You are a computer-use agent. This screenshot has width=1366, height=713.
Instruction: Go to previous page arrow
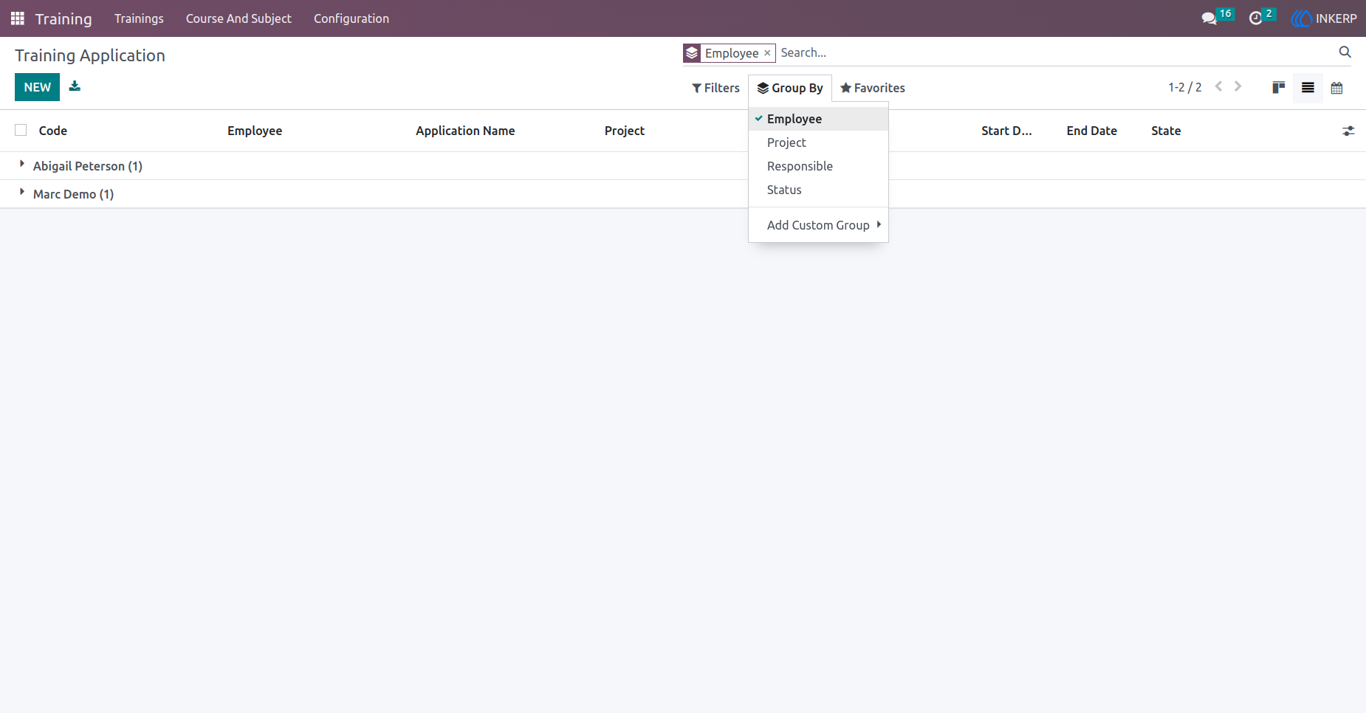tap(1219, 86)
